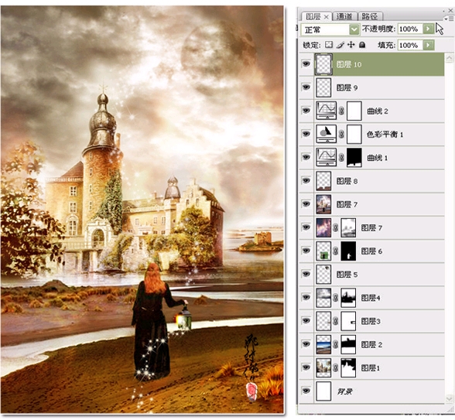The width and height of the screenshot is (455, 420).
Task: Click the lock all padlock icon
Action: coord(362,45)
